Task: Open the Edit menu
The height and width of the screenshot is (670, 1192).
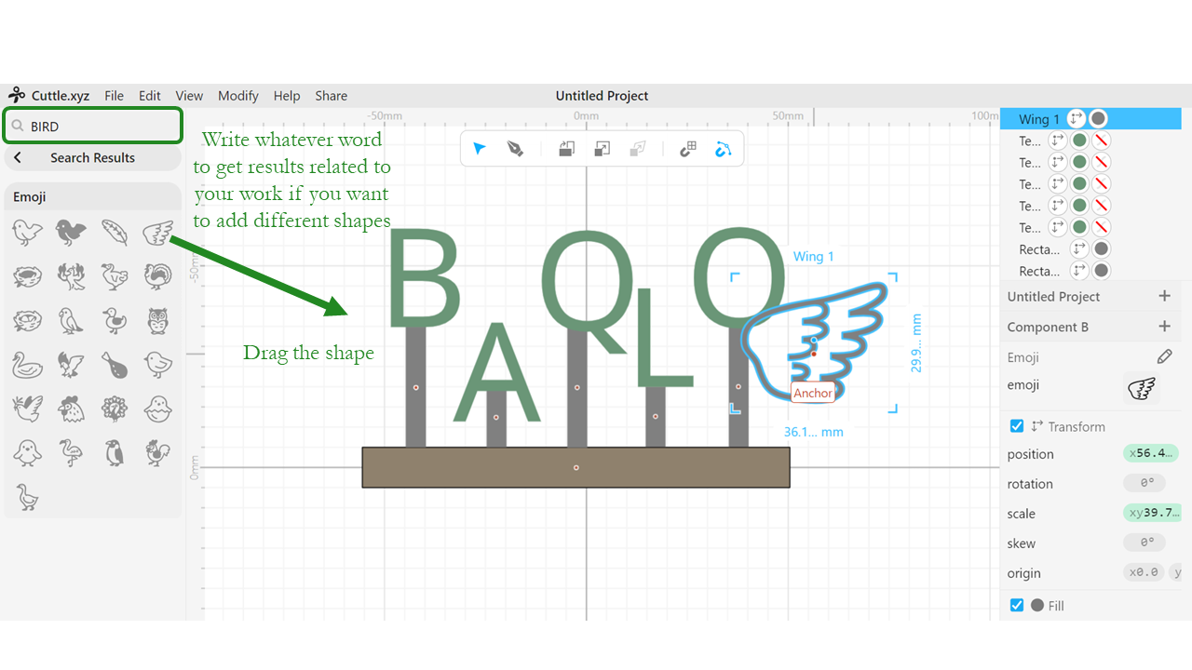Action: pos(150,96)
